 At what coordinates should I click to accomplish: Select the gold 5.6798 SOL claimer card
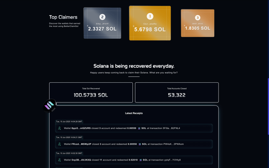[150, 24]
